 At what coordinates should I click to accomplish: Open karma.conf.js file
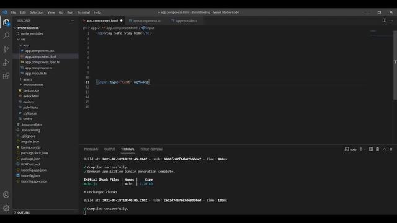(30, 147)
